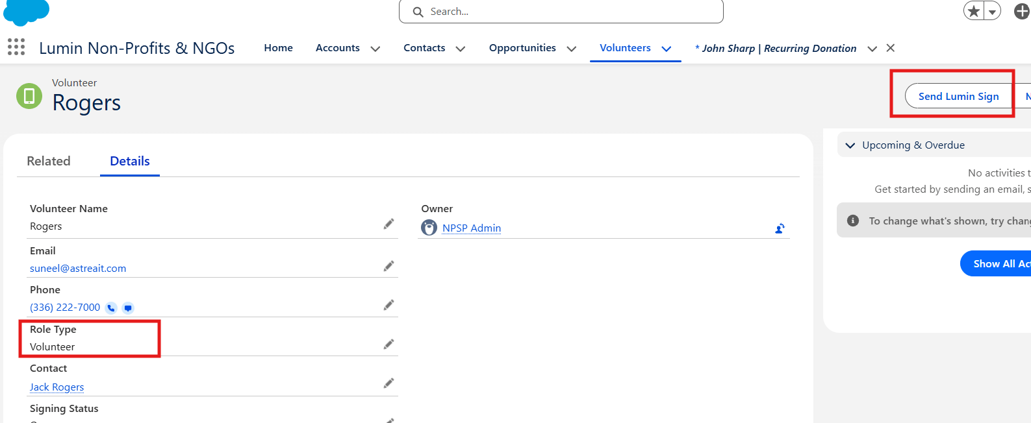
Task: Click the global actions plus icon
Action: pyautogui.click(x=1022, y=11)
